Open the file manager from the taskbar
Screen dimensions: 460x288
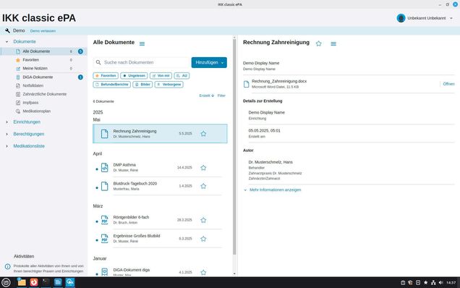(22, 282)
